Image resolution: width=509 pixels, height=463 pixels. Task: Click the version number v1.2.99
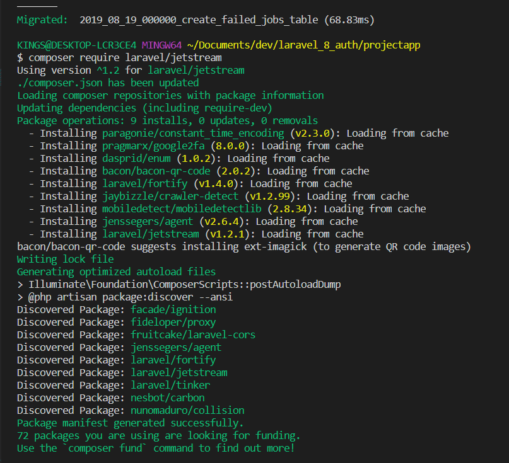point(270,196)
